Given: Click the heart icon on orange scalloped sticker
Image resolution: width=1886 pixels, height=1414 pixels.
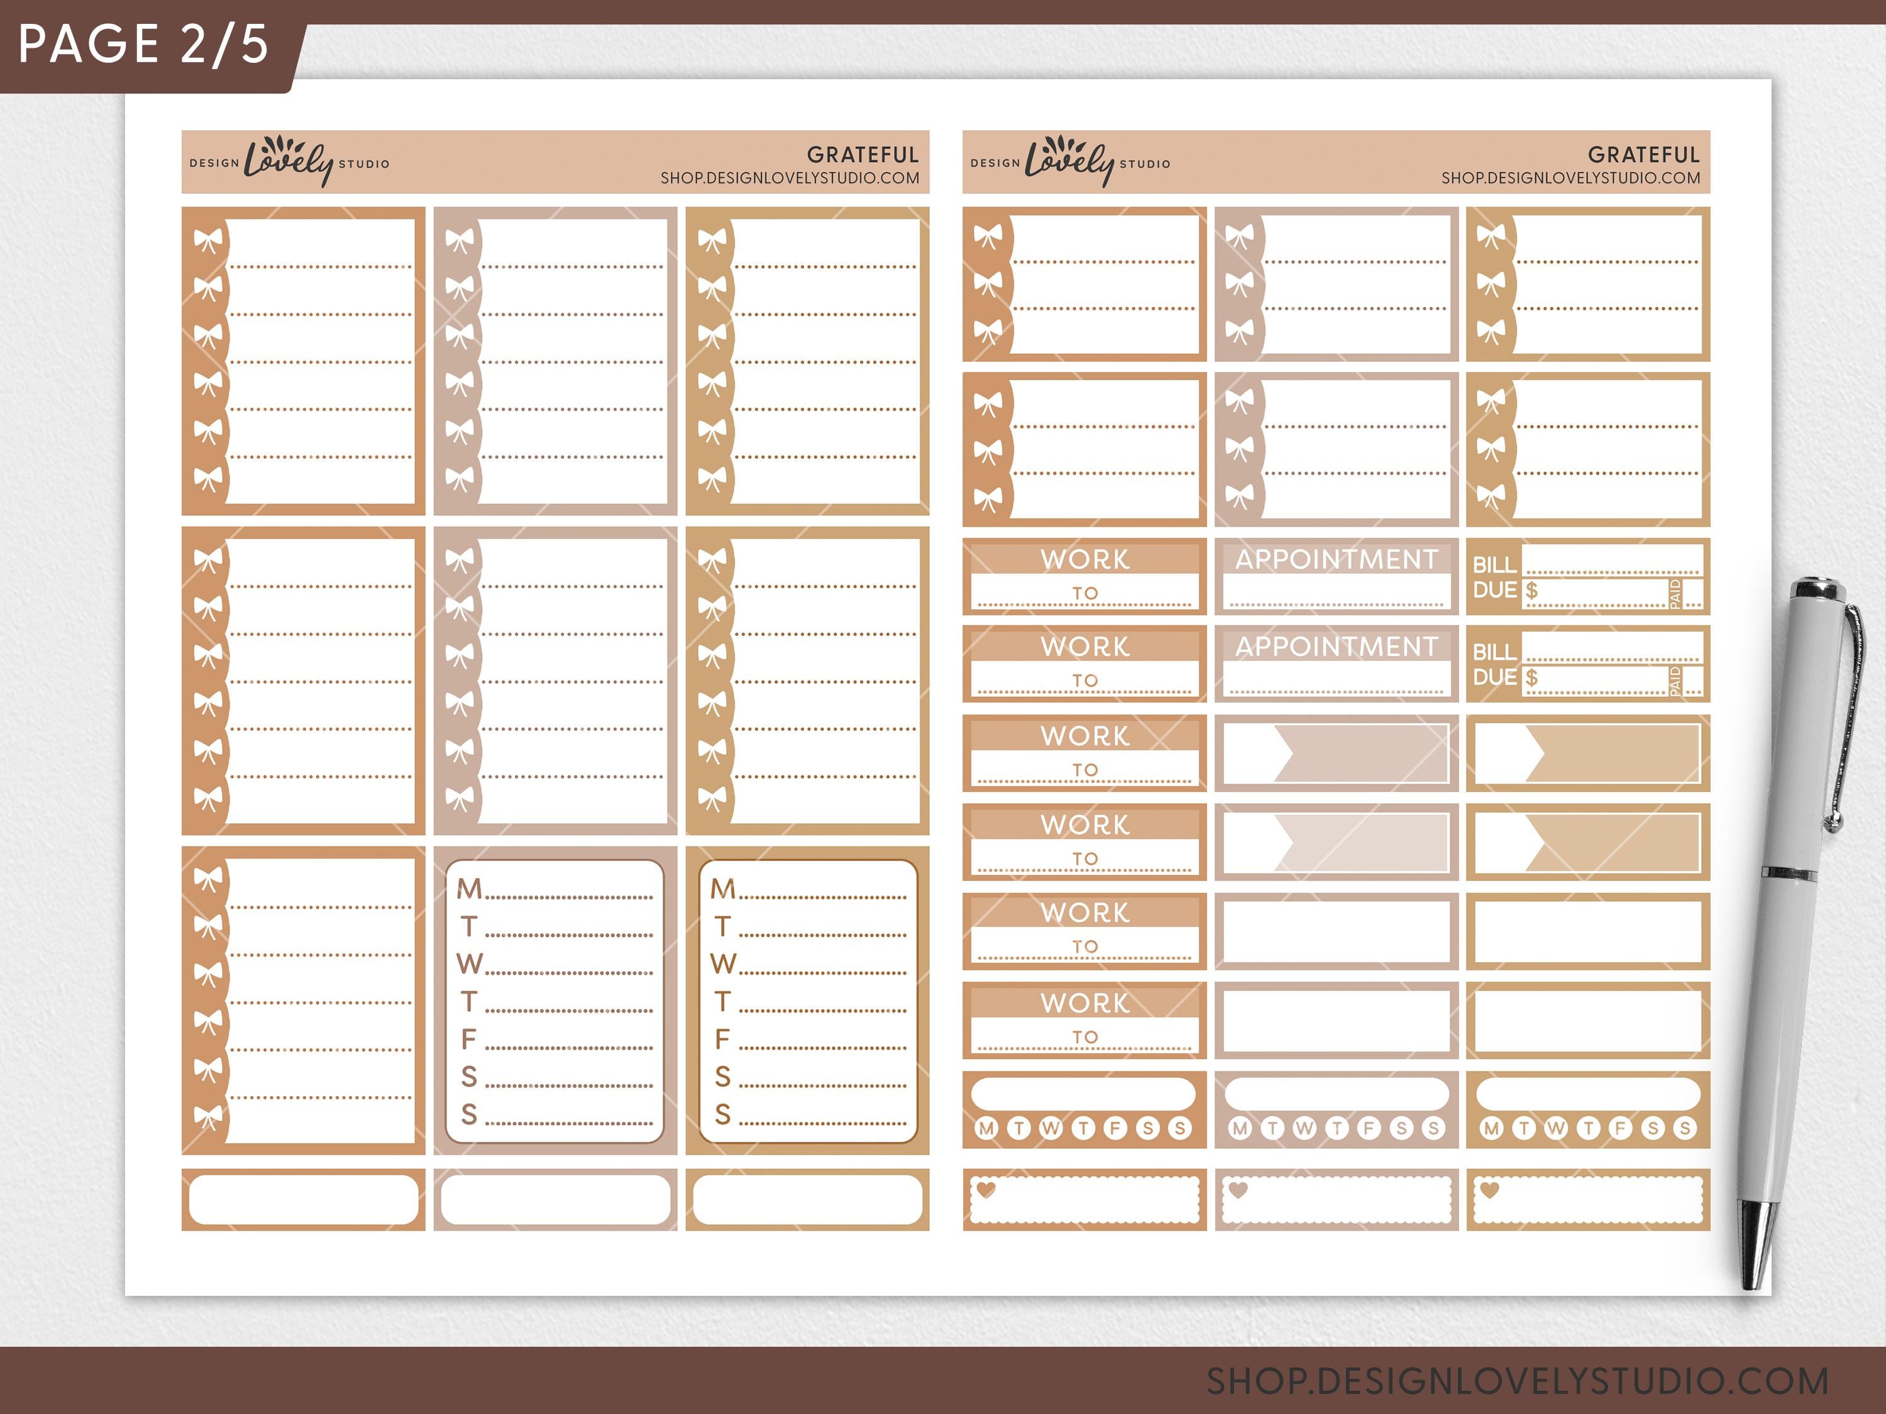Looking at the screenshot, I should (x=986, y=1190).
